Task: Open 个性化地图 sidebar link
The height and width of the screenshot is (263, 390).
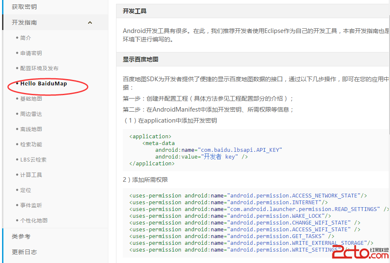Action: 34,220
